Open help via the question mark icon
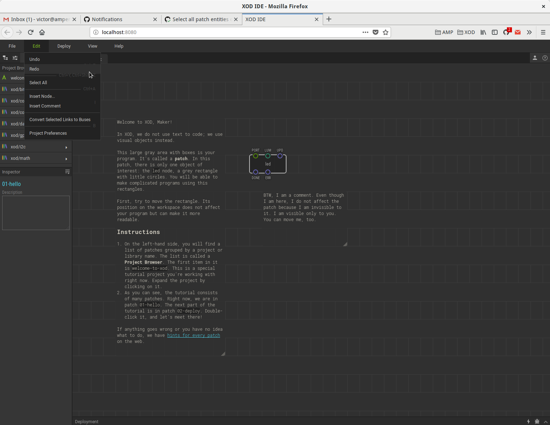550x425 pixels. coord(545,58)
